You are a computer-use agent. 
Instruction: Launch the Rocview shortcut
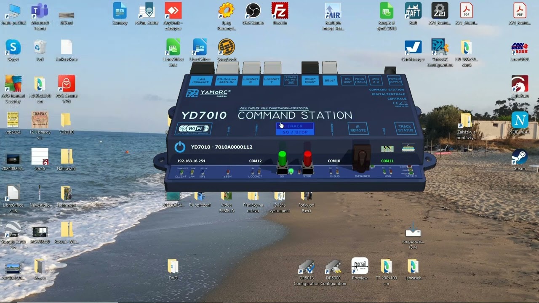tap(360, 268)
